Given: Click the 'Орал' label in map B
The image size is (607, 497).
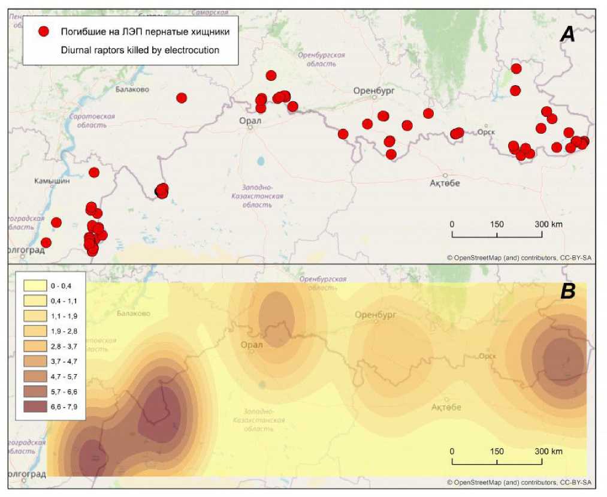Looking at the screenshot, I should pyautogui.click(x=252, y=345).
